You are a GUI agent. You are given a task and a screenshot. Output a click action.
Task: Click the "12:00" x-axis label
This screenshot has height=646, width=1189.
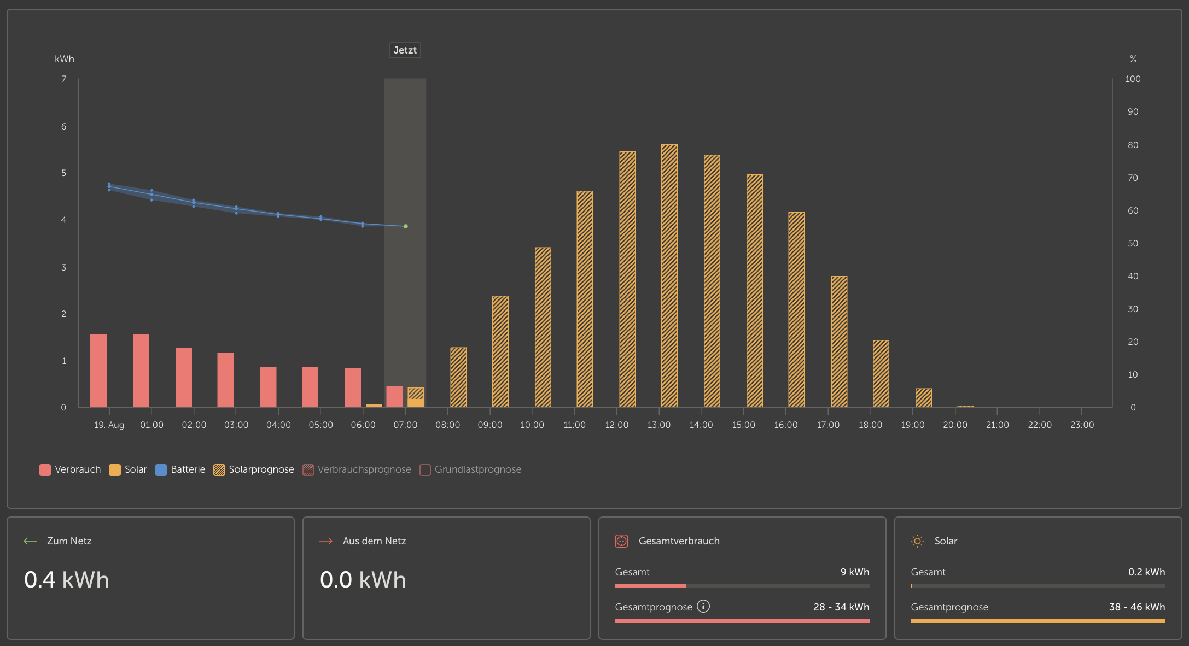617,425
